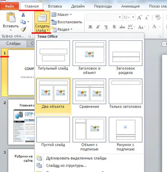Choose Только заголовок layout
Image resolution: width=167 pixels, height=172 pixels.
[125, 94]
